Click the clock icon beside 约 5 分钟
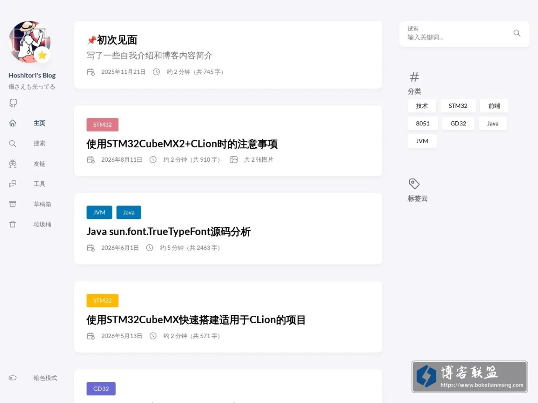The image size is (538, 403). [x=150, y=248]
